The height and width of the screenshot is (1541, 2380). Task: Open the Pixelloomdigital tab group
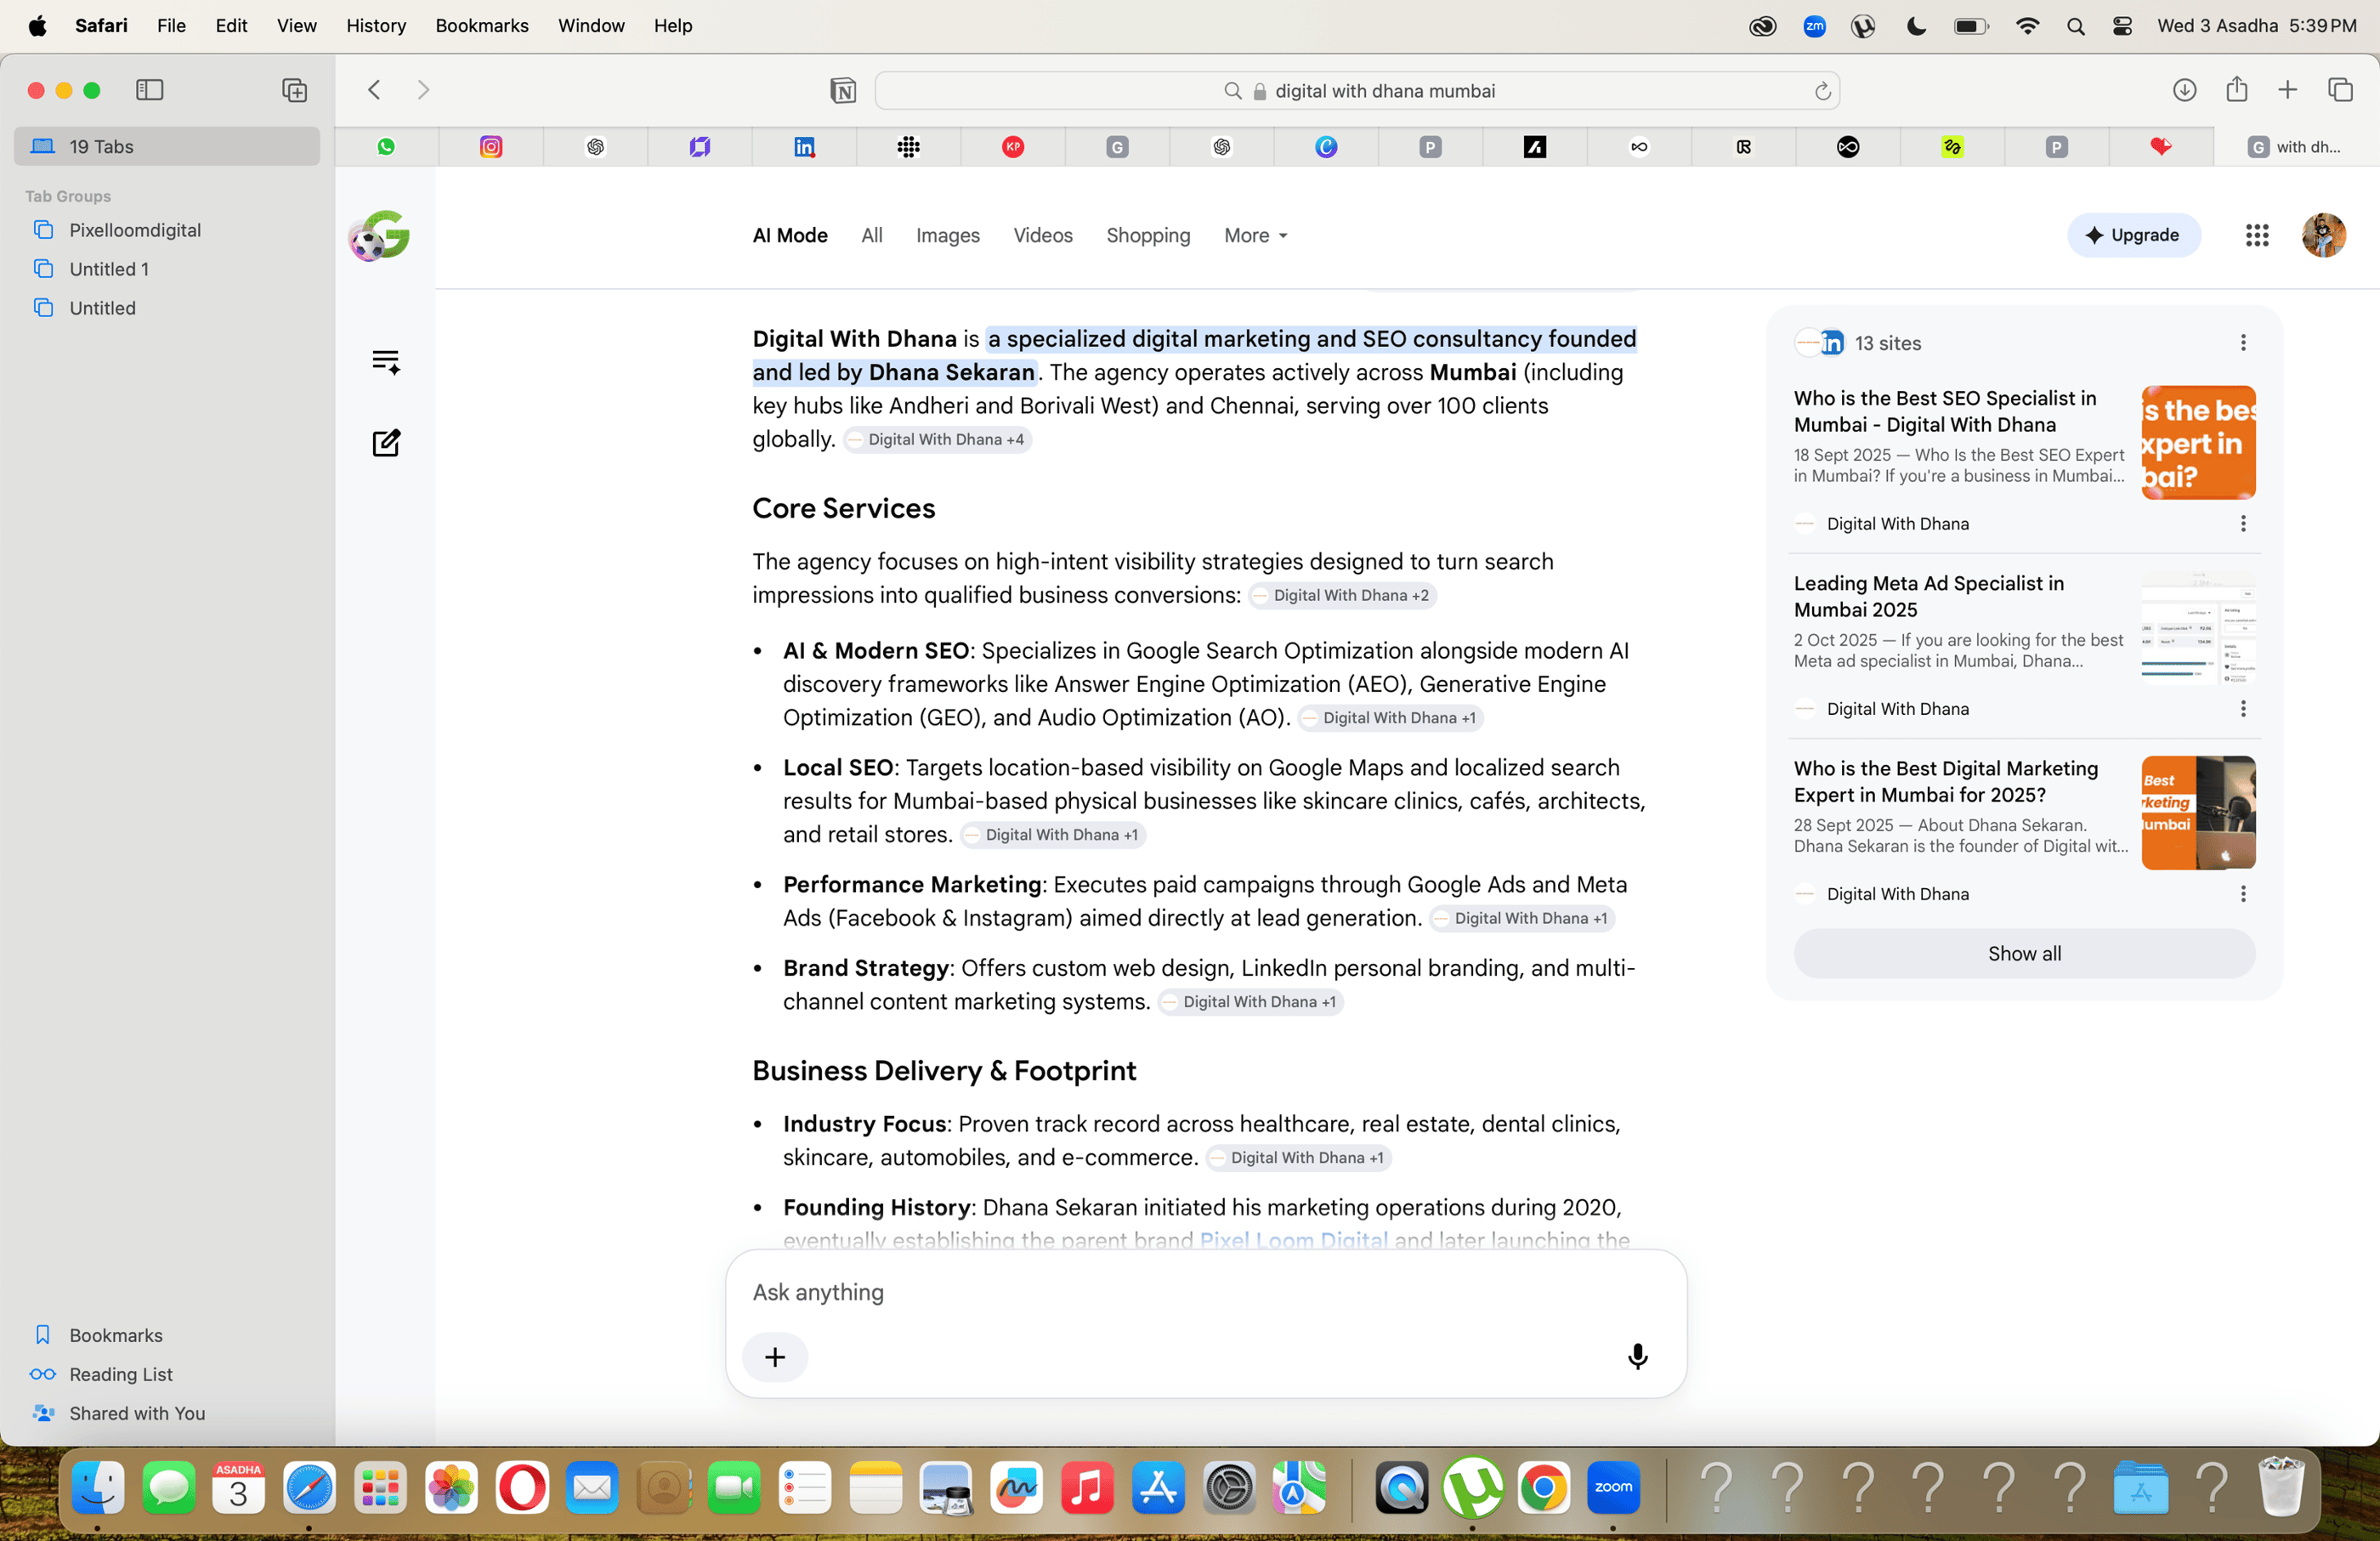click(135, 230)
